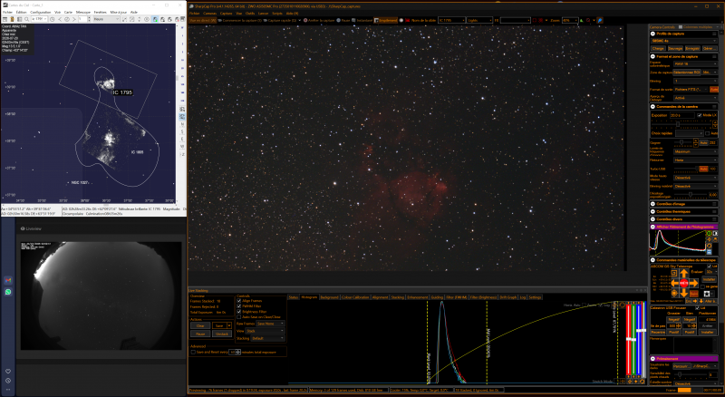Collapse Commandes de la caméra section
This screenshot has height=397, width=725.
point(652,106)
